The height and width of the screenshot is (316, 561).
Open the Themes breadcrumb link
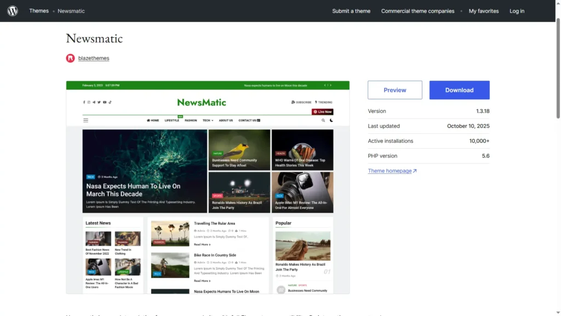click(x=39, y=11)
